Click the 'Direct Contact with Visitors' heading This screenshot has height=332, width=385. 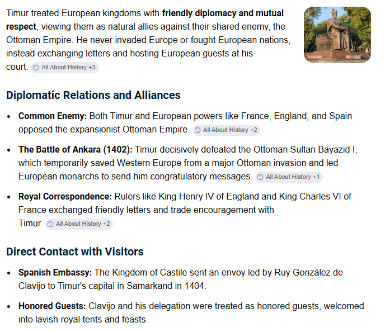point(75,252)
